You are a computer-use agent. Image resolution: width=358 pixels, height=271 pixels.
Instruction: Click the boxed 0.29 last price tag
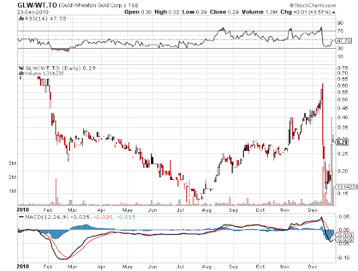point(342,142)
